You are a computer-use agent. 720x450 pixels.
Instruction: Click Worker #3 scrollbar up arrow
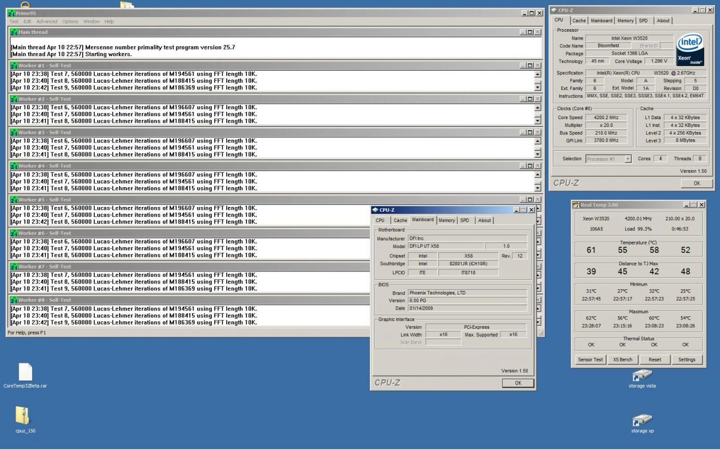click(538, 141)
